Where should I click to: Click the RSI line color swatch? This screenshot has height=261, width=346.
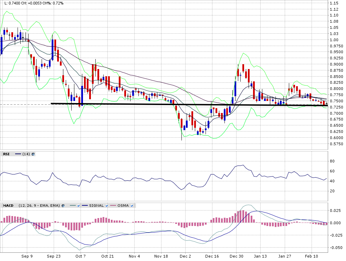coord(17,154)
